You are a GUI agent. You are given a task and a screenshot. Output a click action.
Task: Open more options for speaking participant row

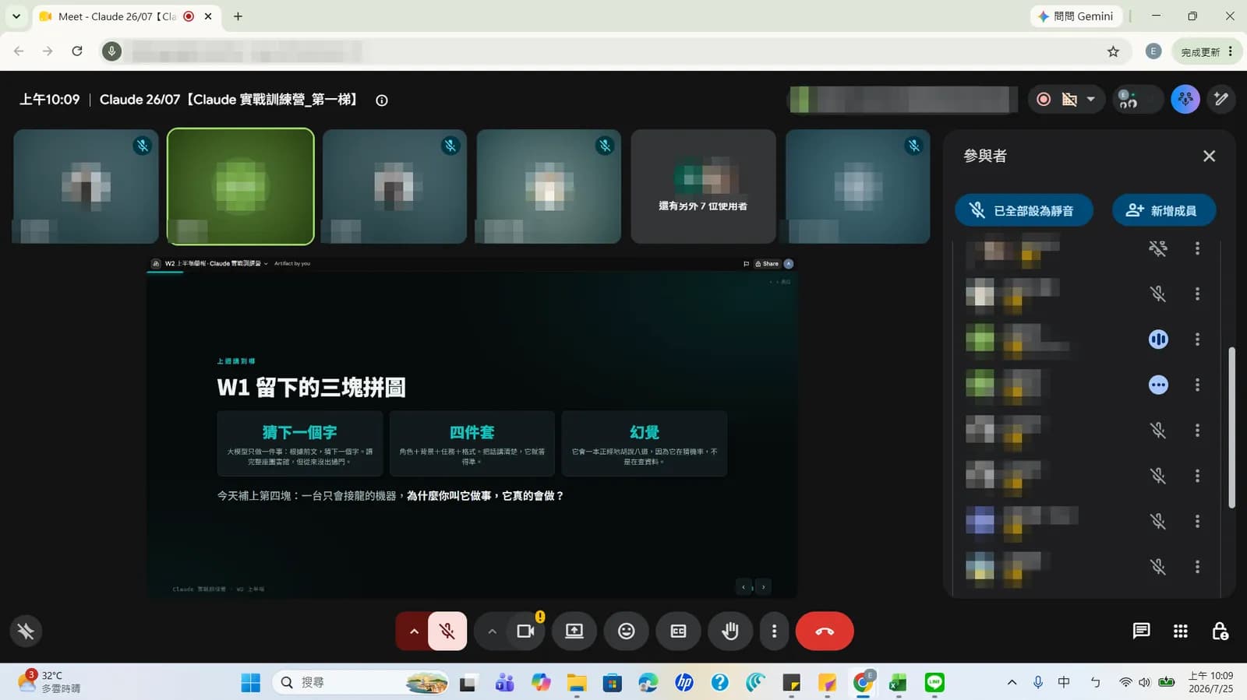1197,339
